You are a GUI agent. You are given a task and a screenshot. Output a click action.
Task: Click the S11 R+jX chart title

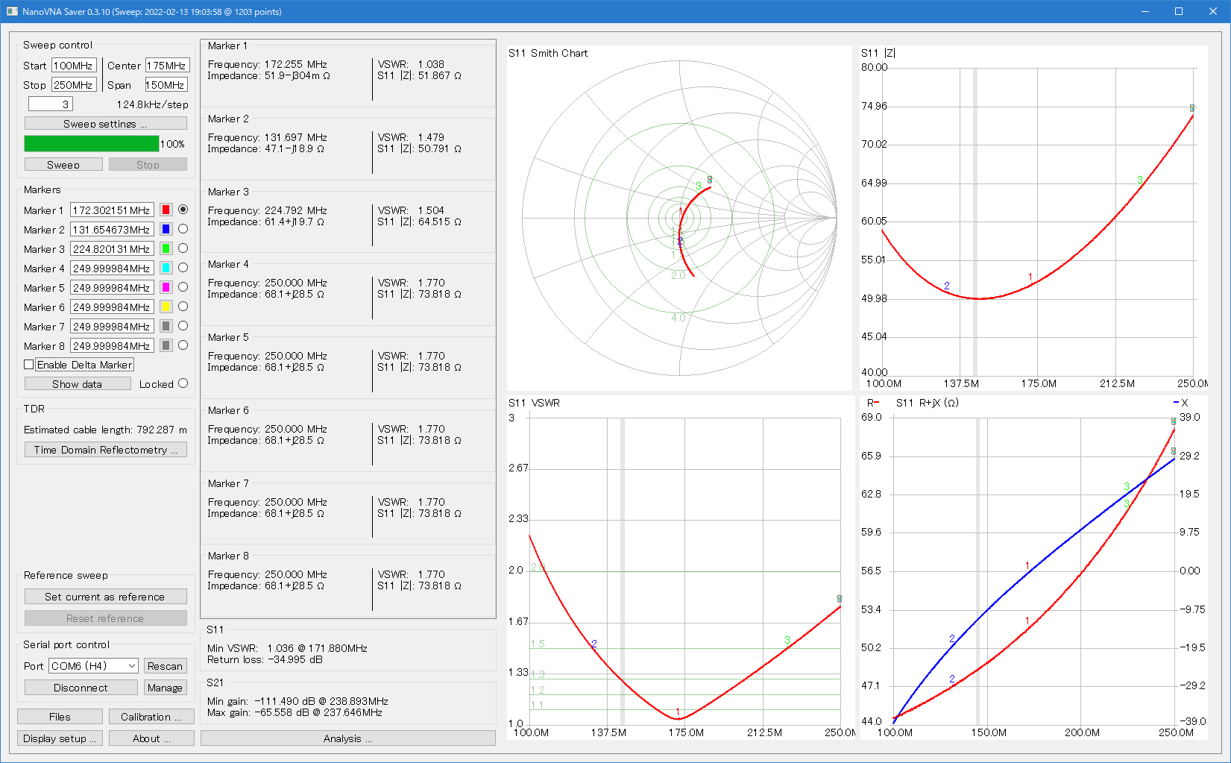point(928,403)
